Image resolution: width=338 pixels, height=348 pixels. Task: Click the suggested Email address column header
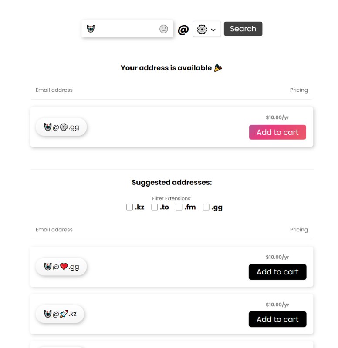tap(54, 230)
